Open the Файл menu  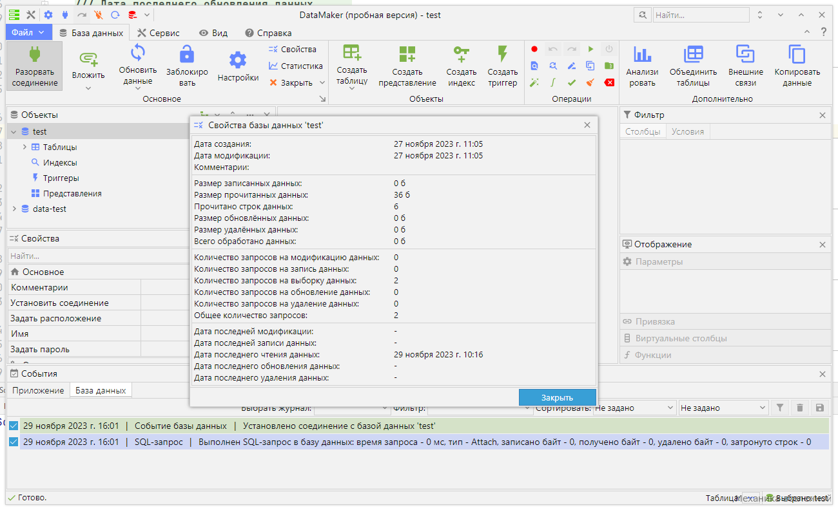(28, 32)
